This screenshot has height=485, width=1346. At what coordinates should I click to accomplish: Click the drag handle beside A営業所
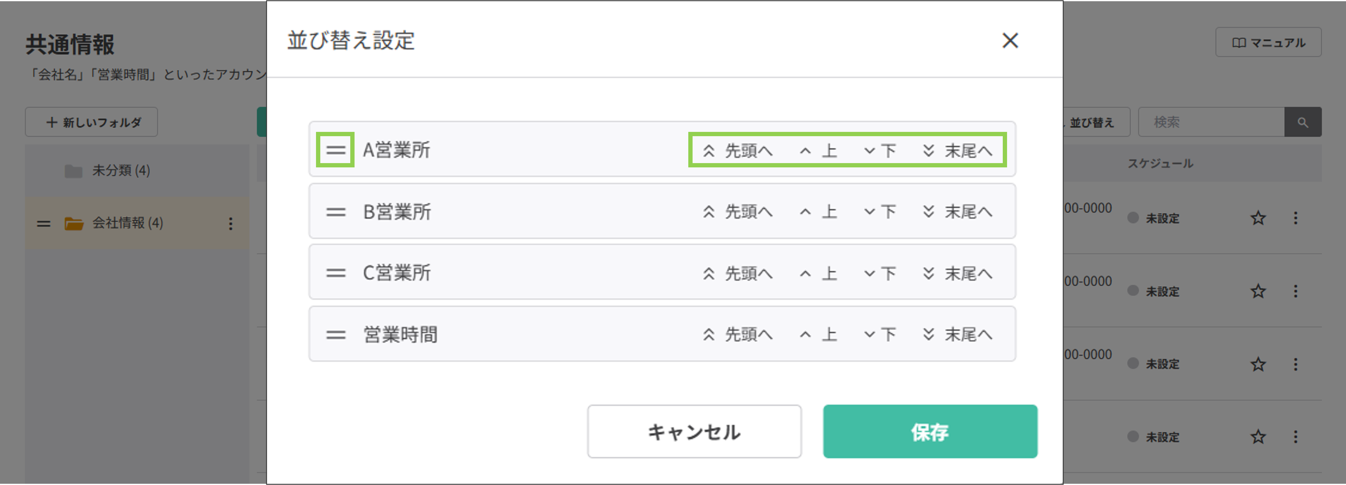pyautogui.click(x=336, y=150)
